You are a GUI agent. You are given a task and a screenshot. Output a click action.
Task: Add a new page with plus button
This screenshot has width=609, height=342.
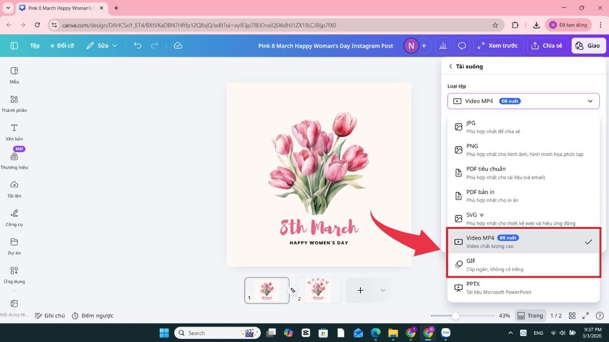[x=360, y=290]
